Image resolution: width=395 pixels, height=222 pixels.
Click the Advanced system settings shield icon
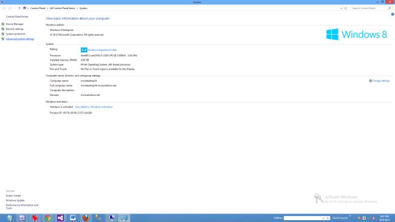[x=3, y=39]
